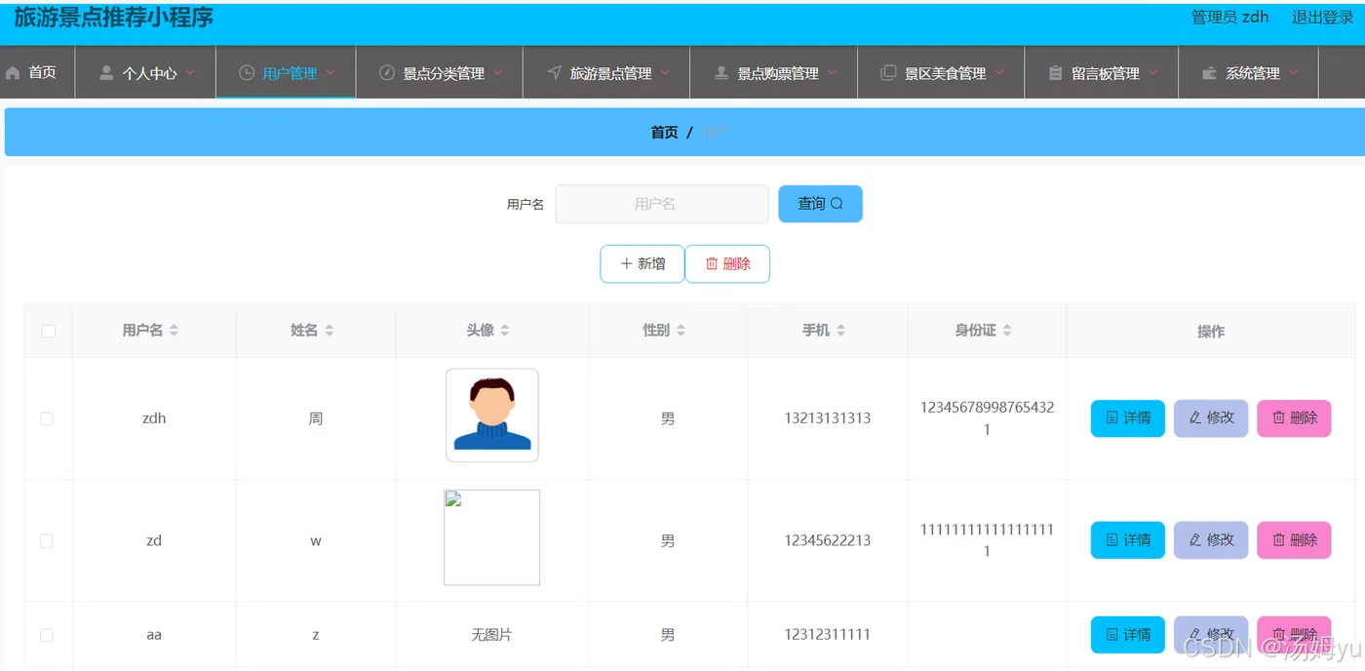The height and width of the screenshot is (671, 1365).
Task: Open the 首页 menu item
Action: click(x=37, y=72)
